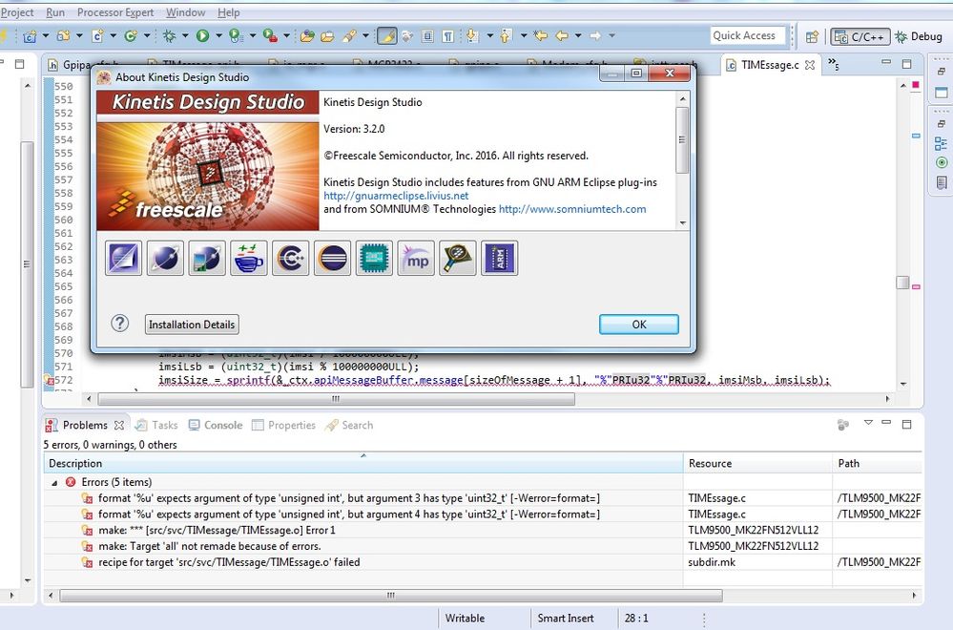This screenshot has height=630, width=953.
Task: Click the Quick Access search field
Action: tap(748, 36)
